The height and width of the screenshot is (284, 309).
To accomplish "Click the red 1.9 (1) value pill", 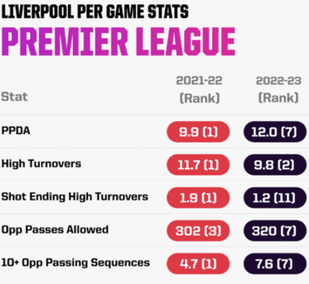I will 198,197.
